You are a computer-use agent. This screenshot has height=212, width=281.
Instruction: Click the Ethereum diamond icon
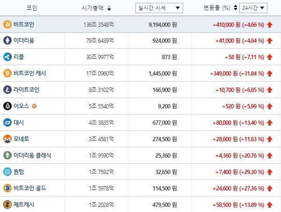pyautogui.click(x=7, y=40)
